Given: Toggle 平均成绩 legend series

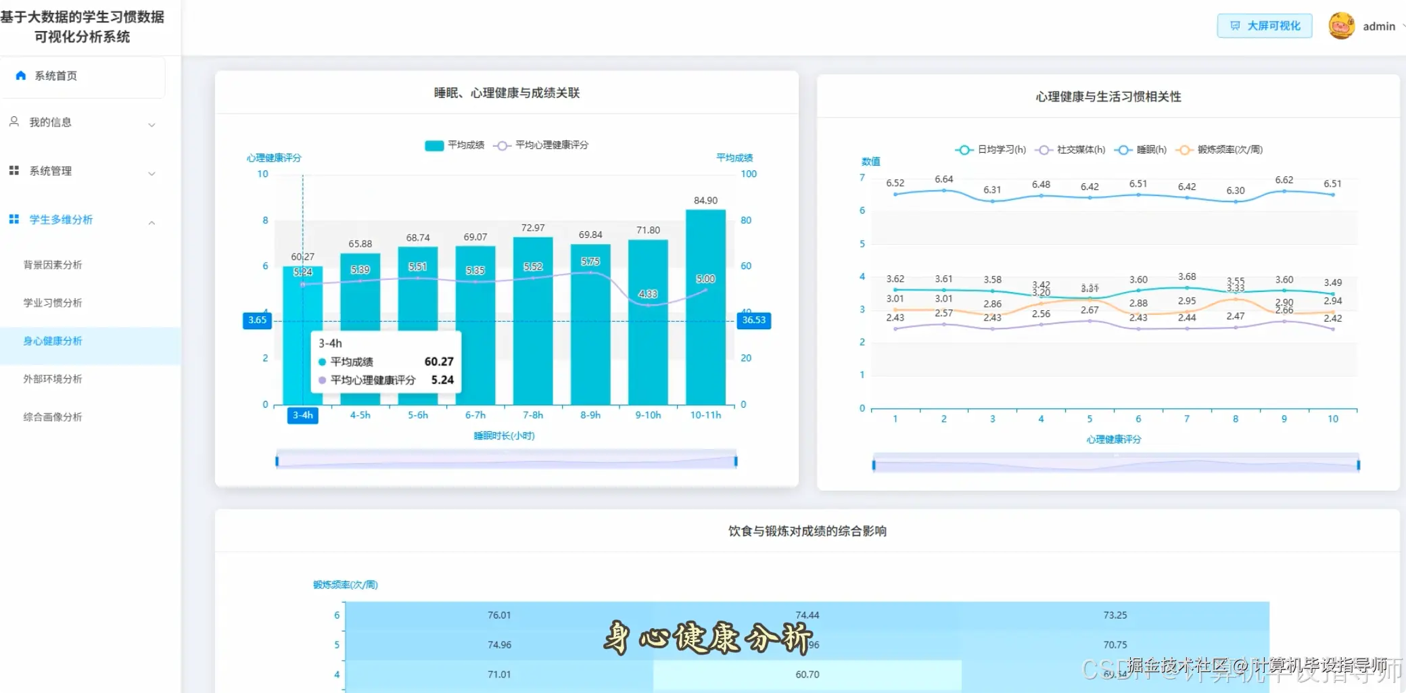Looking at the screenshot, I should click(x=454, y=145).
